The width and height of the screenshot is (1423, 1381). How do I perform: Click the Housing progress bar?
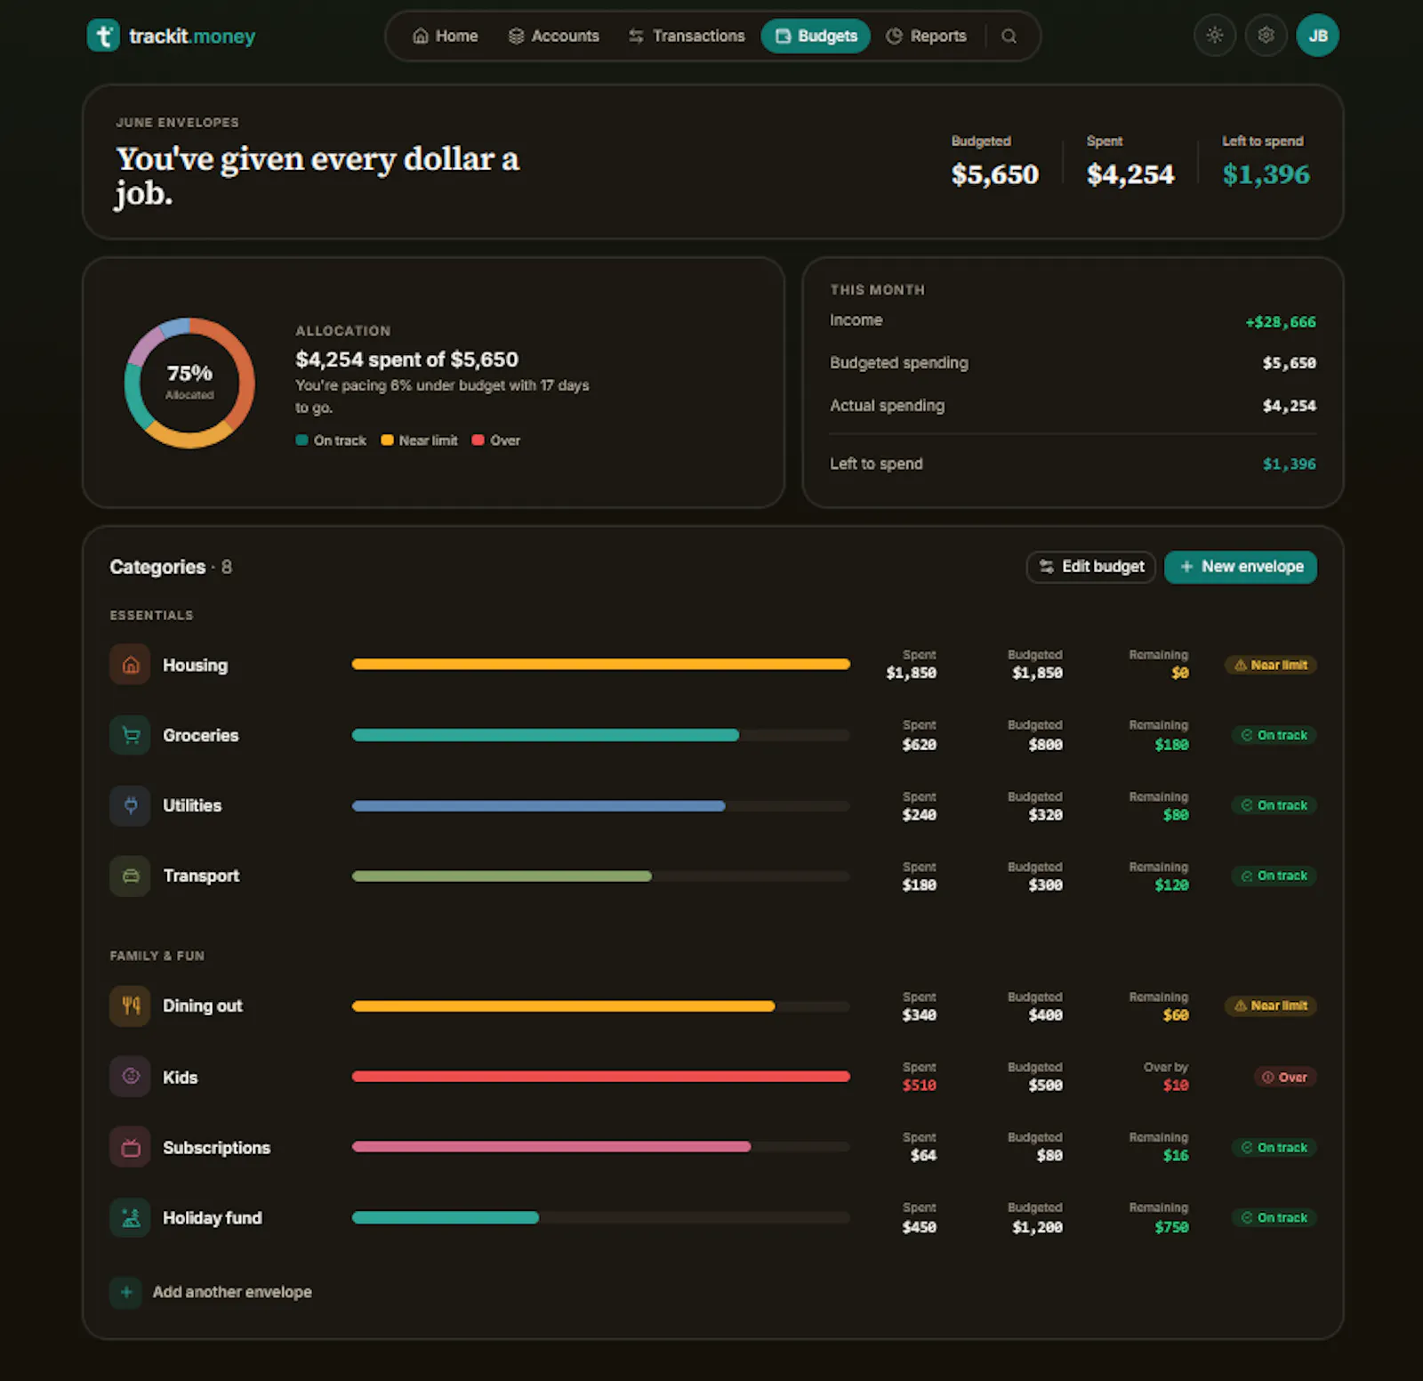[x=601, y=664]
